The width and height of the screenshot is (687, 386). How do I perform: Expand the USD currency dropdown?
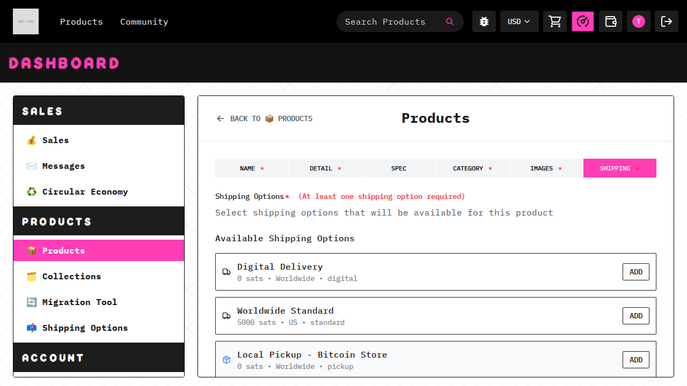coord(520,21)
